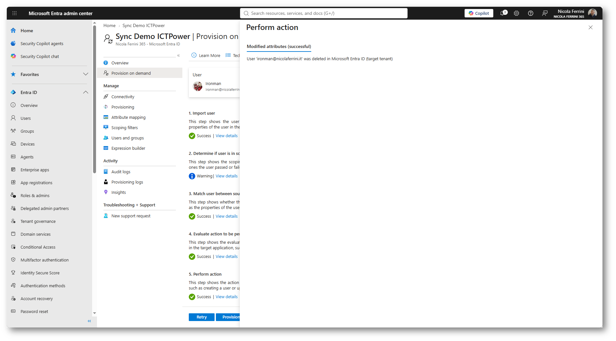This screenshot has height=341, width=616.
Task: Click the Users icon in Entra ID menu
Action: pyautogui.click(x=13, y=118)
